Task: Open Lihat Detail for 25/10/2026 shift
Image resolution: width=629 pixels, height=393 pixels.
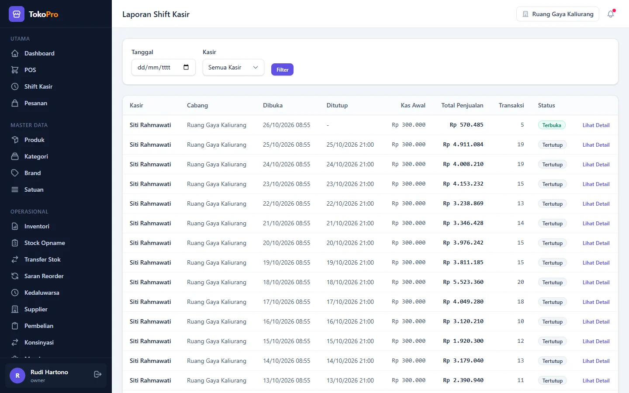Action: pyautogui.click(x=596, y=145)
